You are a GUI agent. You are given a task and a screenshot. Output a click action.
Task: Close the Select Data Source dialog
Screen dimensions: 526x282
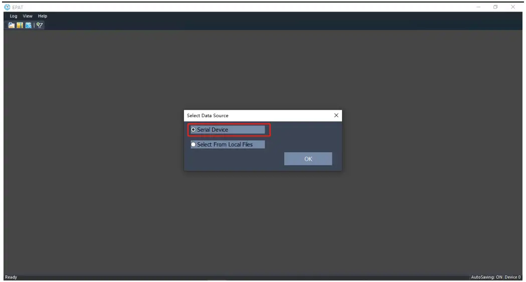(x=336, y=115)
